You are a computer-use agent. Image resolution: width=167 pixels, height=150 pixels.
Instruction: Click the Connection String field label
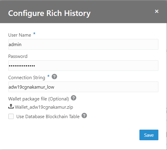(27, 78)
